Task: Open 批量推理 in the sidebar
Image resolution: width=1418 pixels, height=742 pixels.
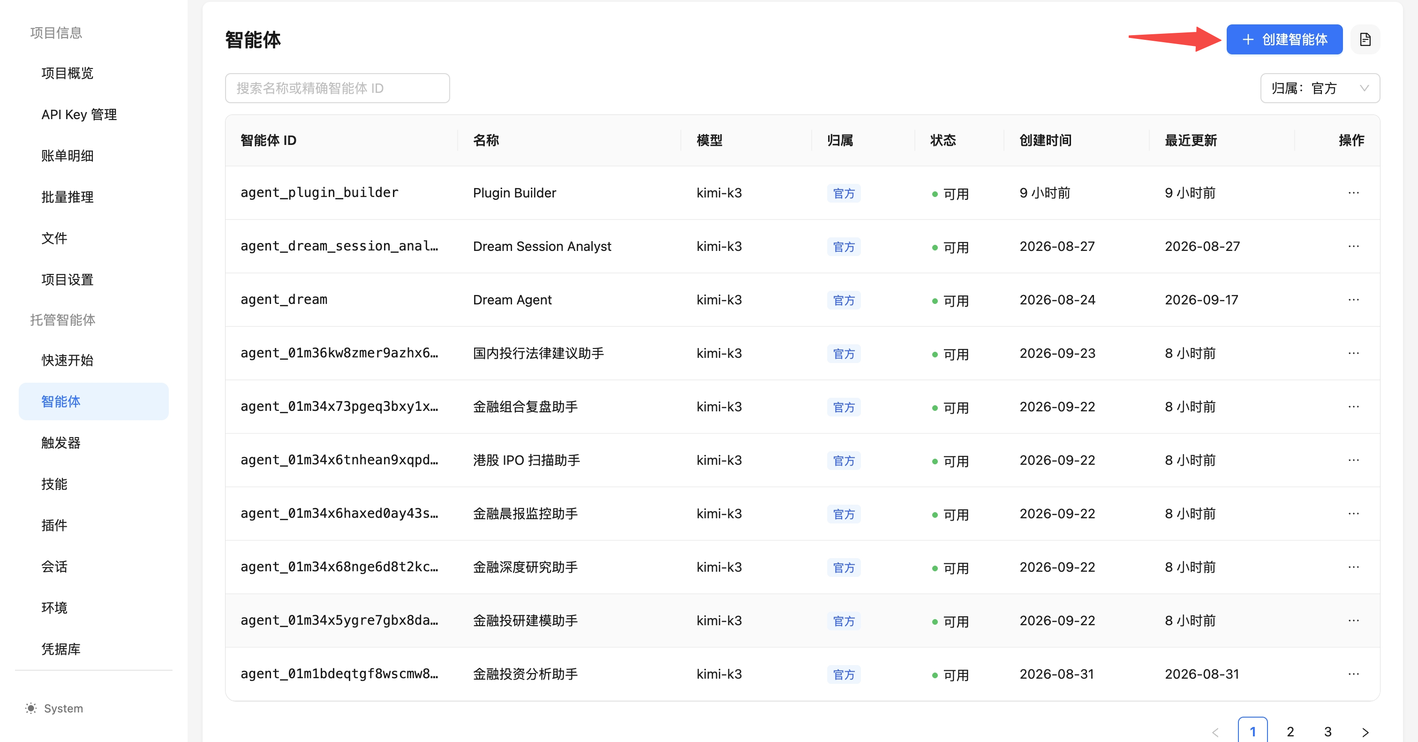Action: point(67,197)
